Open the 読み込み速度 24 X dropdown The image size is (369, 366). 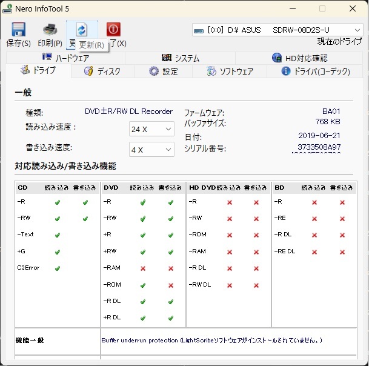[151, 129]
